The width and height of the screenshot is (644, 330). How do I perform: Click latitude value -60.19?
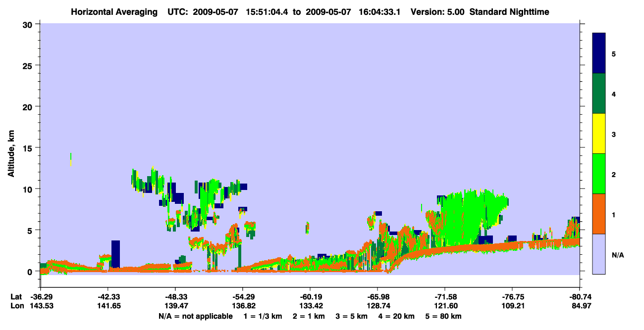310,297
